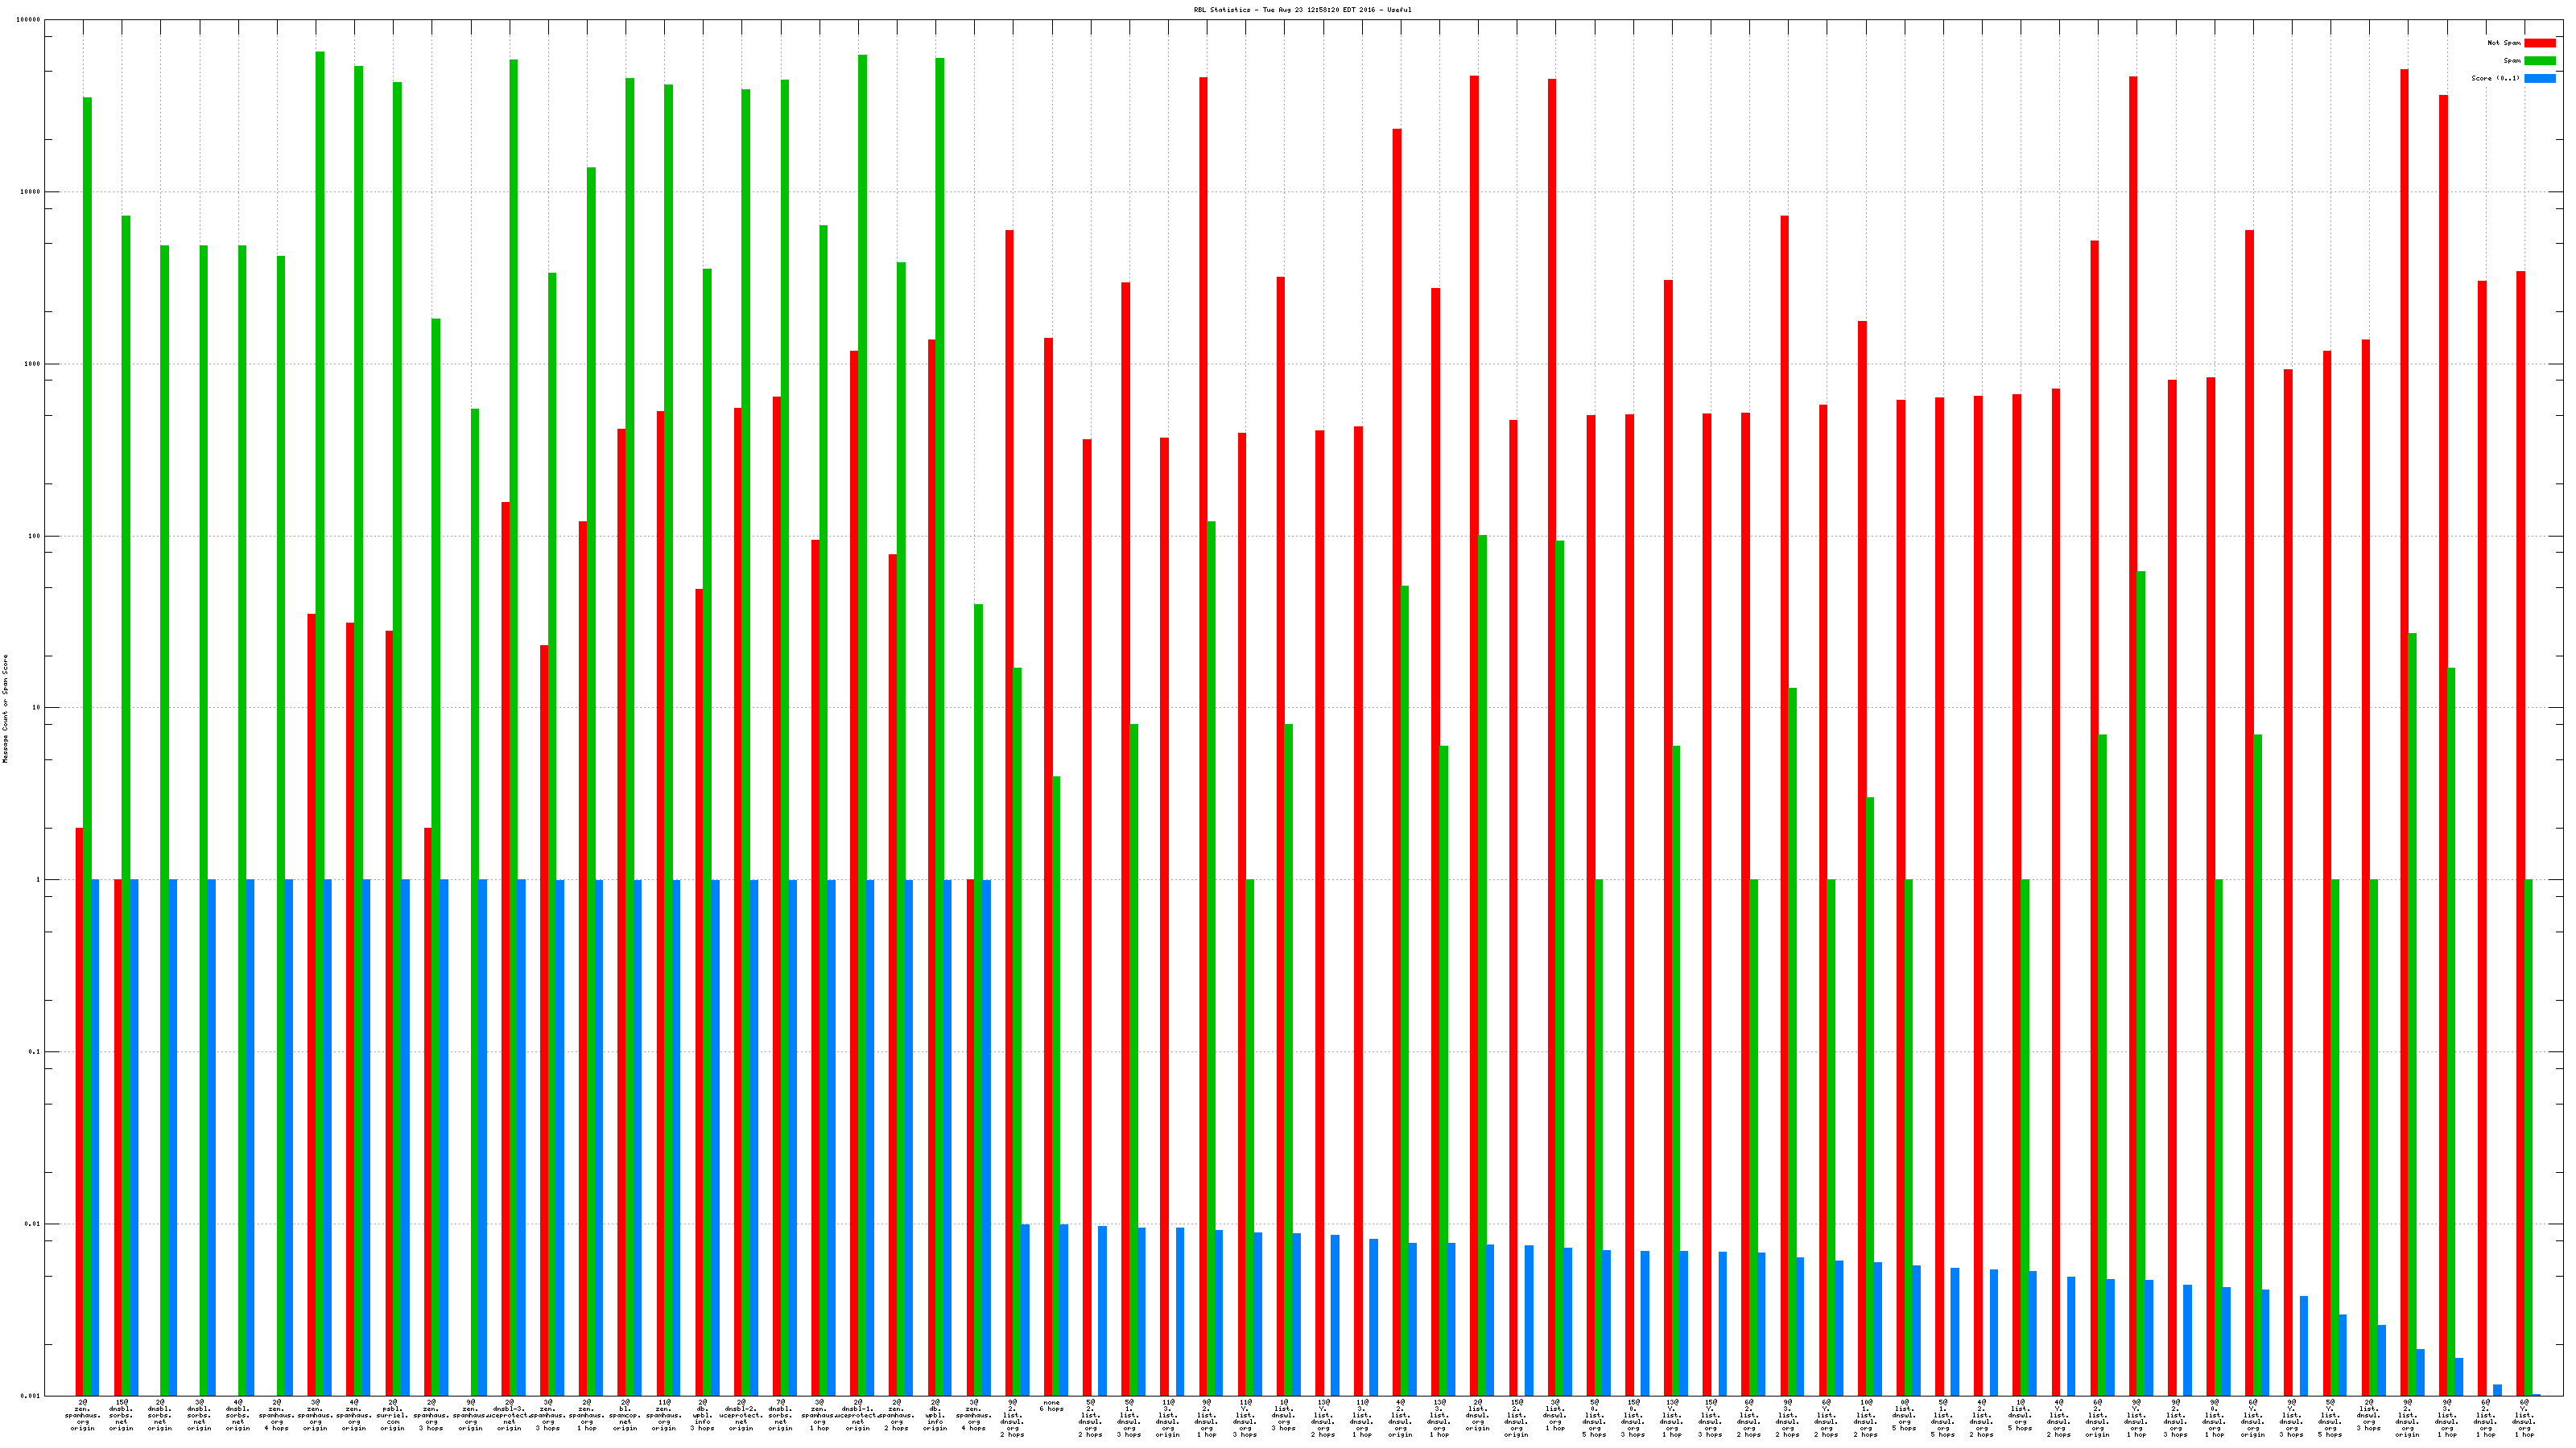
Task: Click the 'Message Count or Spam Score' axis title
Action: (5, 709)
